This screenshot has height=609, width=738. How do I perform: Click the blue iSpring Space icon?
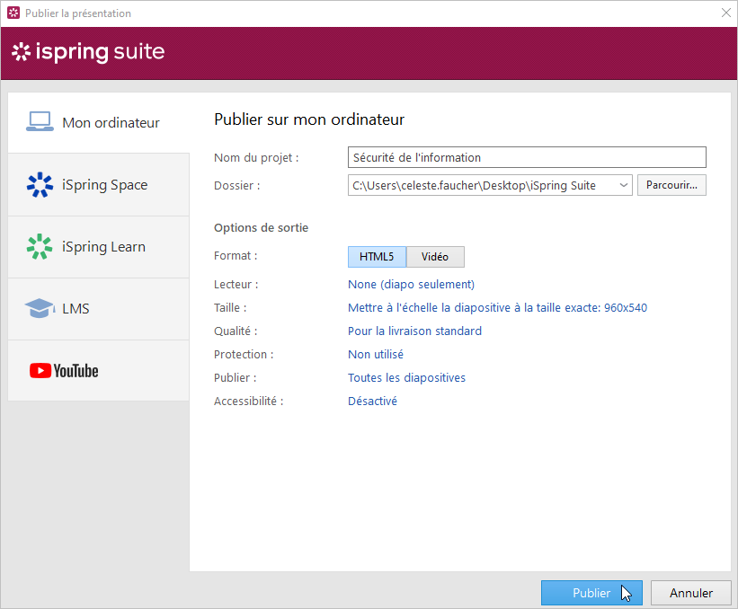click(40, 184)
